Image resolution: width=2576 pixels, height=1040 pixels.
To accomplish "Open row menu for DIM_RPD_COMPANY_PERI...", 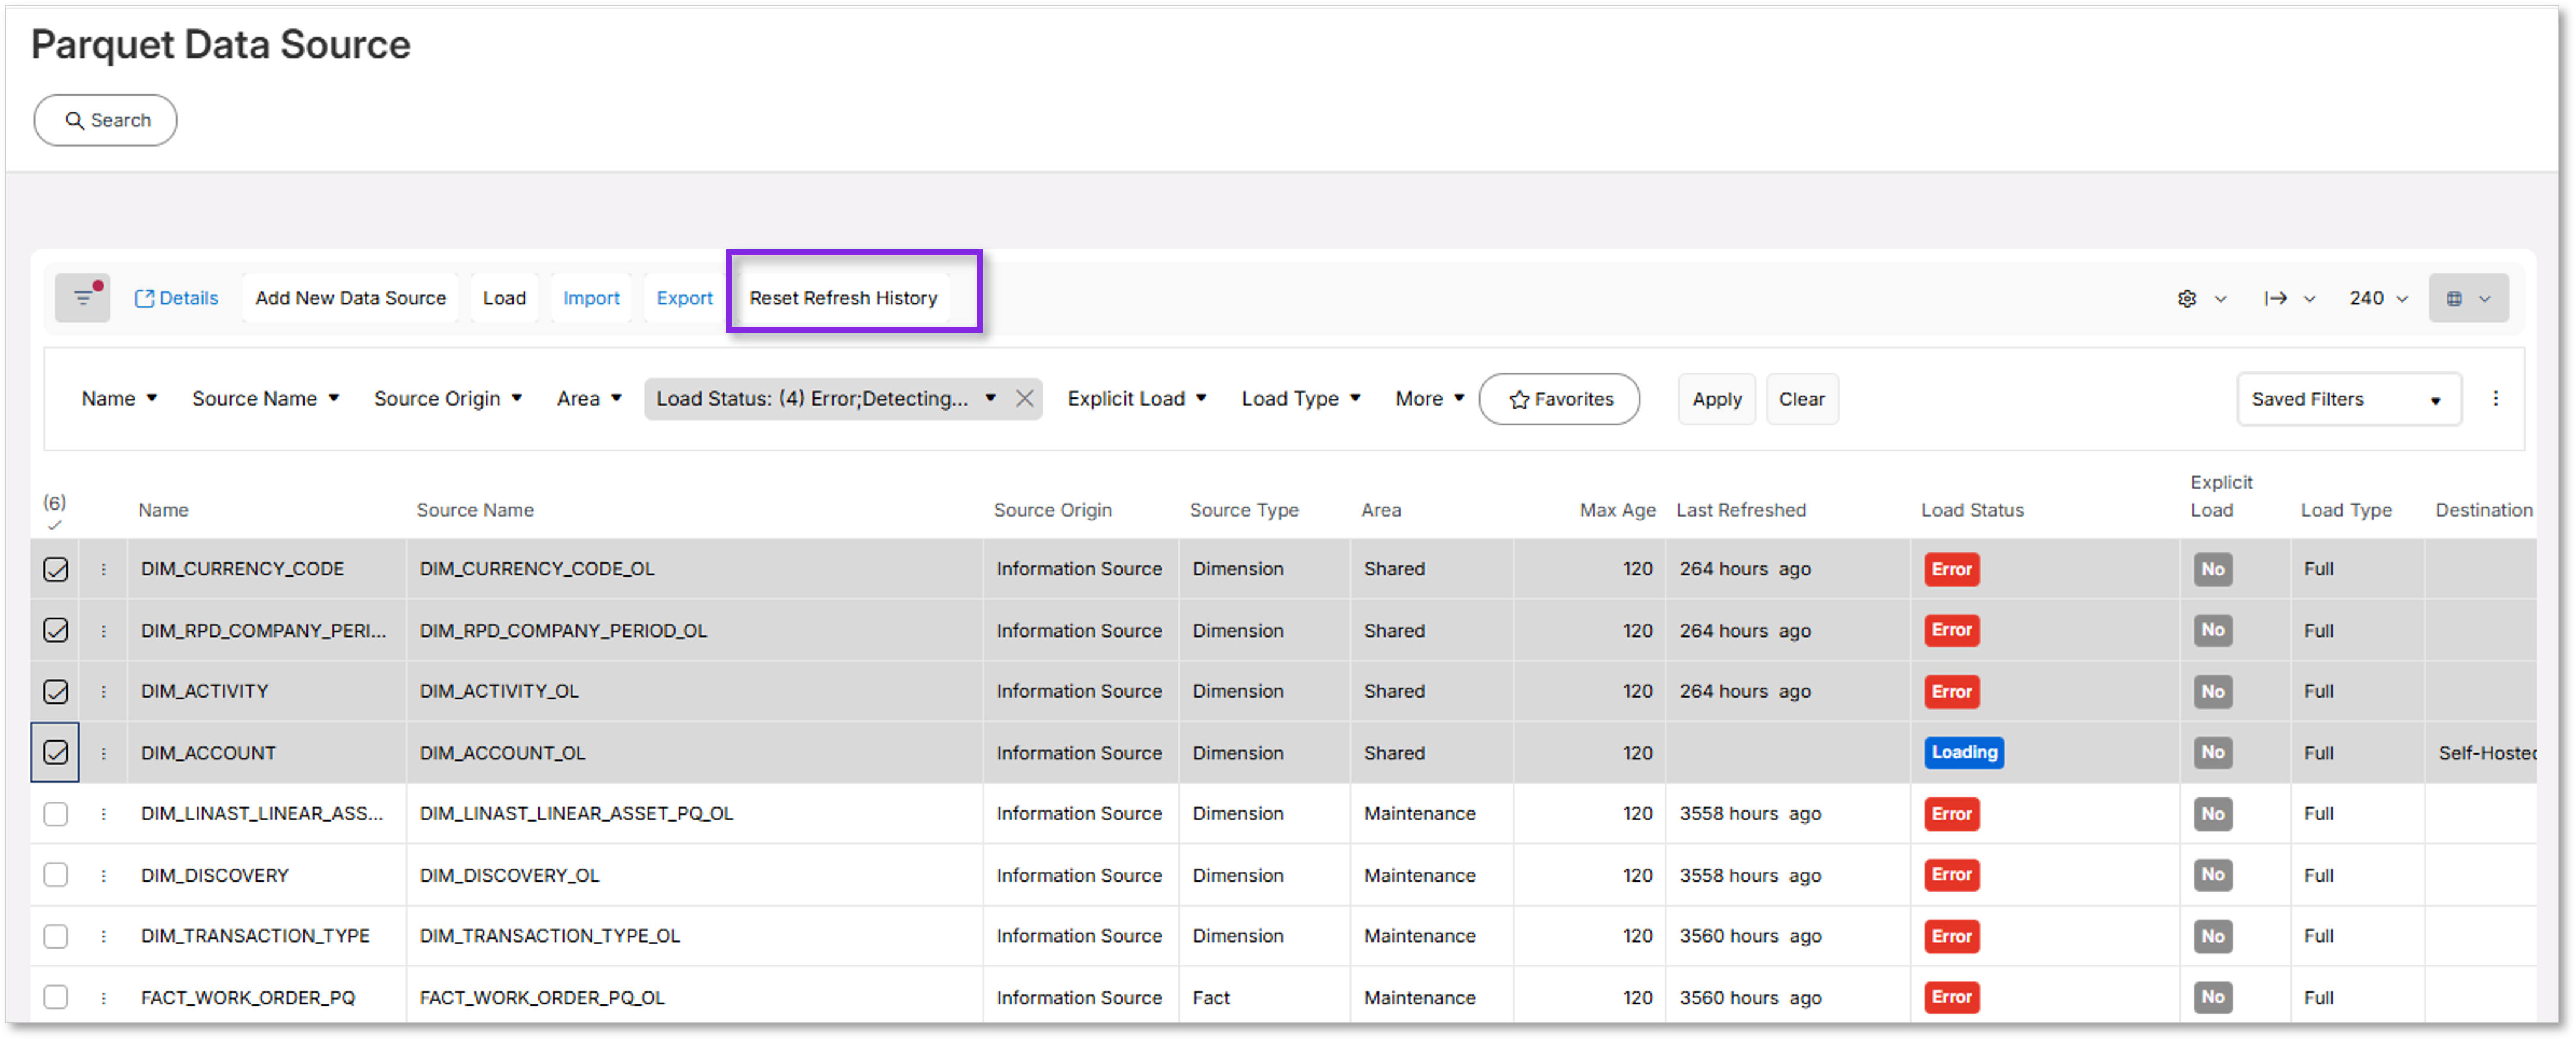I will (x=103, y=631).
